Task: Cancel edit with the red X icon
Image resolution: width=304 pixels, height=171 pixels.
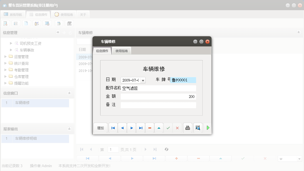Action: point(177,128)
